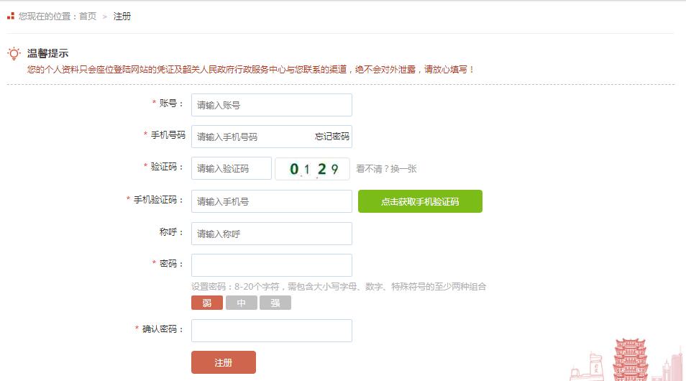This screenshot has width=686, height=381.
Task: Focus the 账号 input field
Action: 272,105
